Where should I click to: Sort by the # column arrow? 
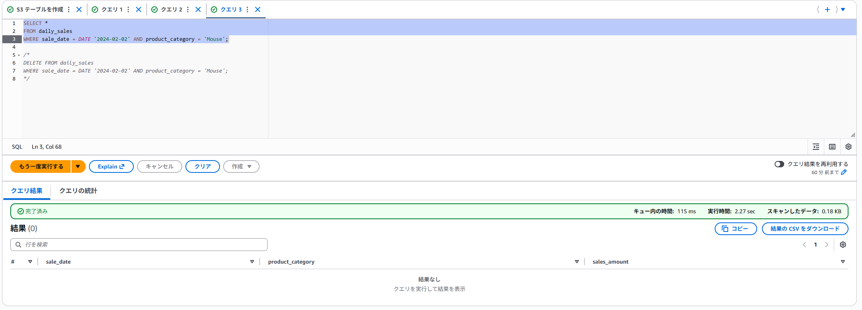coord(30,262)
